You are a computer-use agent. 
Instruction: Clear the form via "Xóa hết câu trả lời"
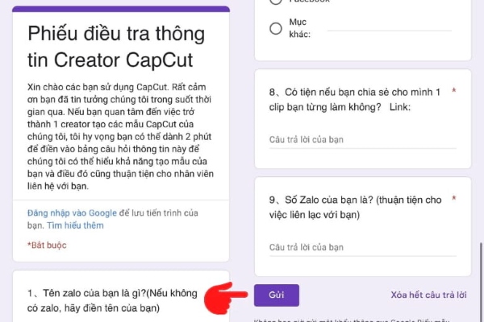click(428, 295)
